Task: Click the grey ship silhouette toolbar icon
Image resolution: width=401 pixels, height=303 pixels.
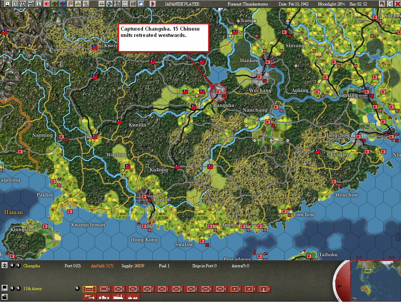Action: 102,4
